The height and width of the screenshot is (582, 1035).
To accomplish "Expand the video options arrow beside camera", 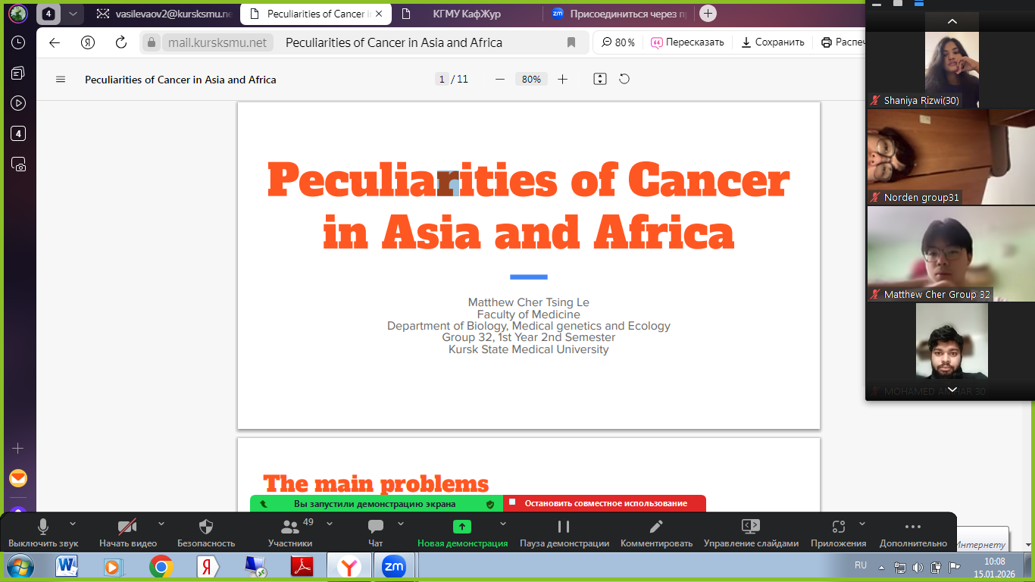I will 161,523.
